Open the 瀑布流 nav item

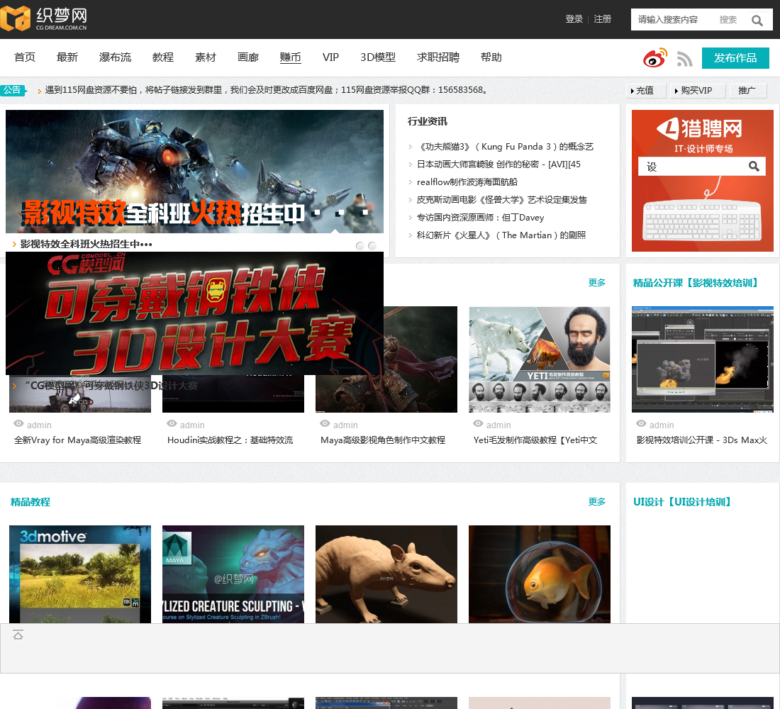coord(115,57)
